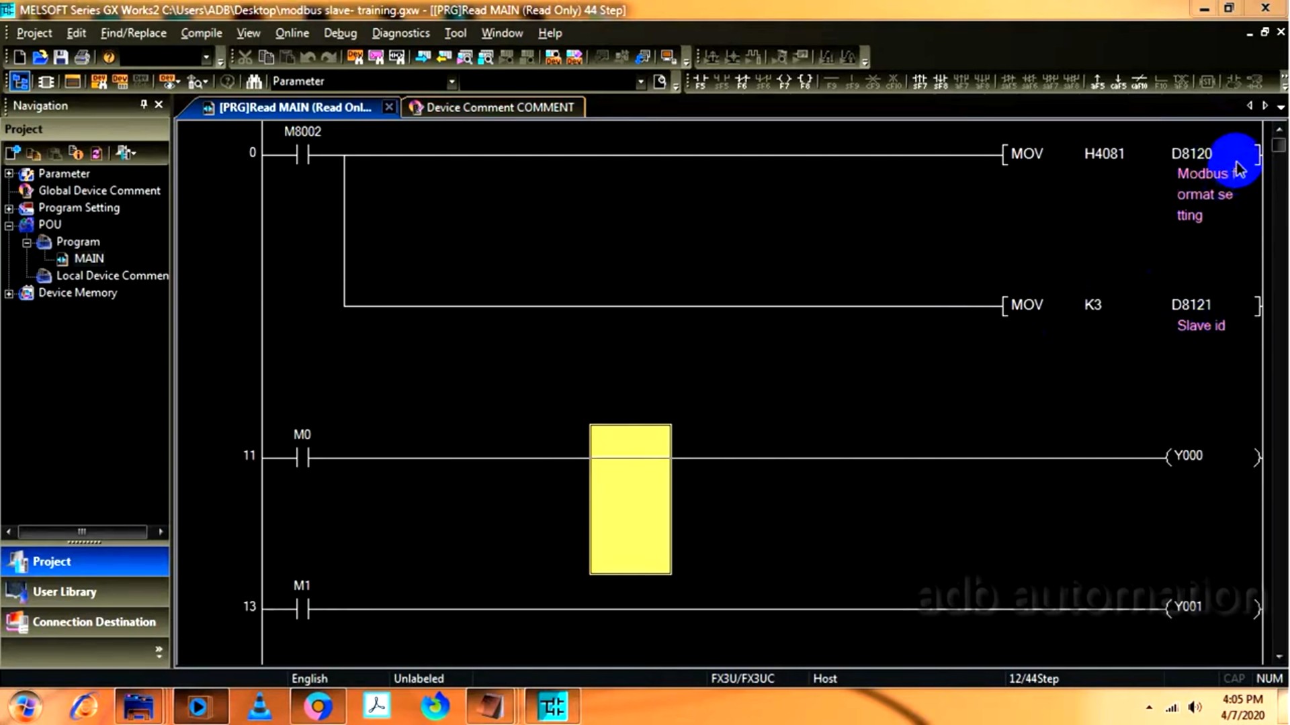Toggle Navigation window display icon

click(x=20, y=82)
